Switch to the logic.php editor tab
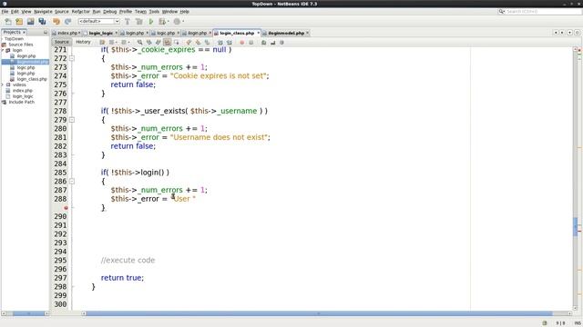The height and width of the screenshot is (327, 583). (166, 33)
